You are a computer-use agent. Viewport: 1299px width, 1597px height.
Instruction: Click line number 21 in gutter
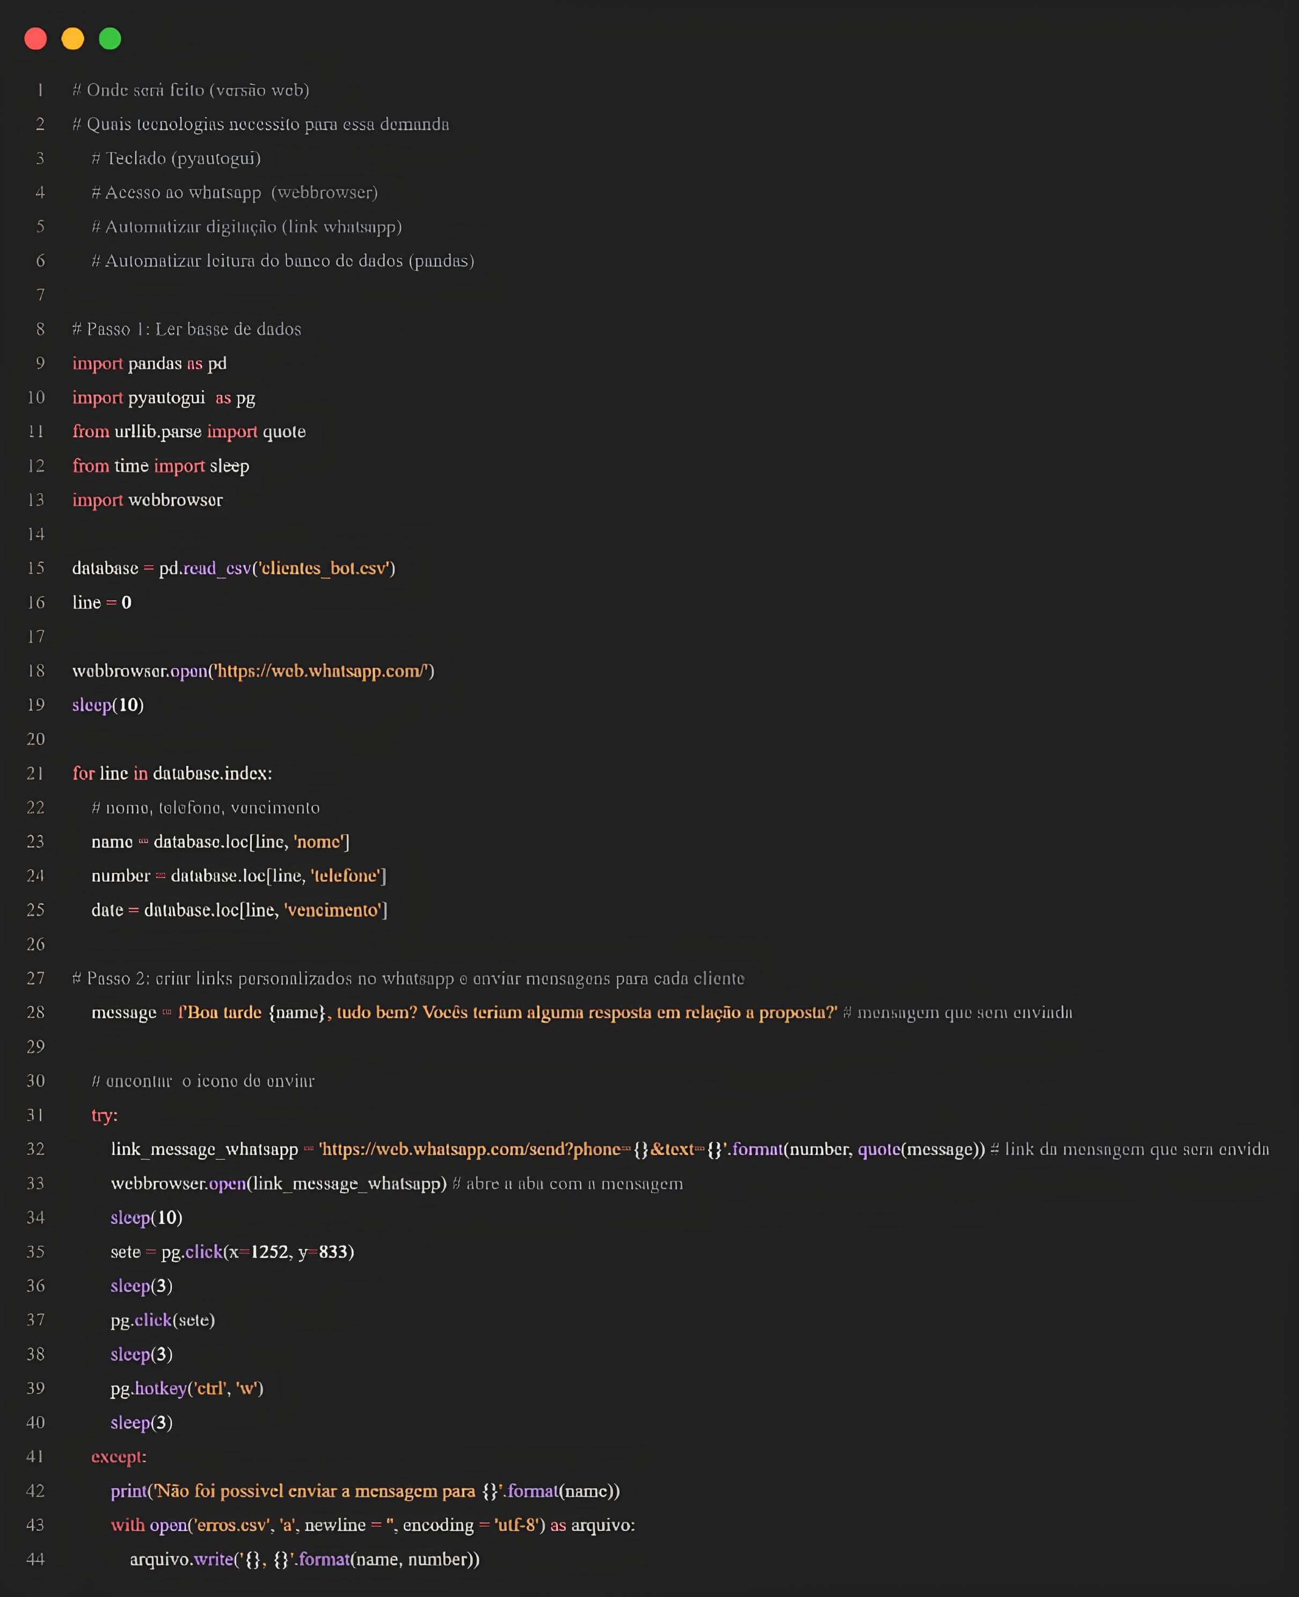click(35, 773)
